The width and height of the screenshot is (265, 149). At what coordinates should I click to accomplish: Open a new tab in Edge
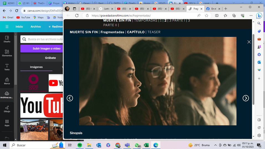tap(226, 9)
